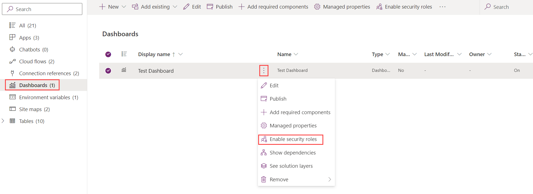Click the Site maps sidebar icon
Image resolution: width=533 pixels, height=194 pixels.
[12, 109]
